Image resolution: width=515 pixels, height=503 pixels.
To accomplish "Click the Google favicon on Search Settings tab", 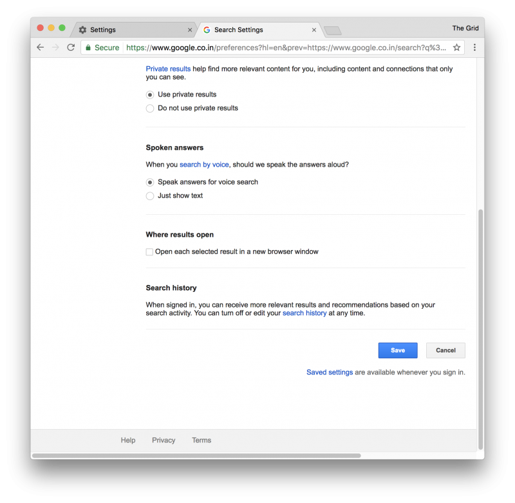I will [x=207, y=30].
